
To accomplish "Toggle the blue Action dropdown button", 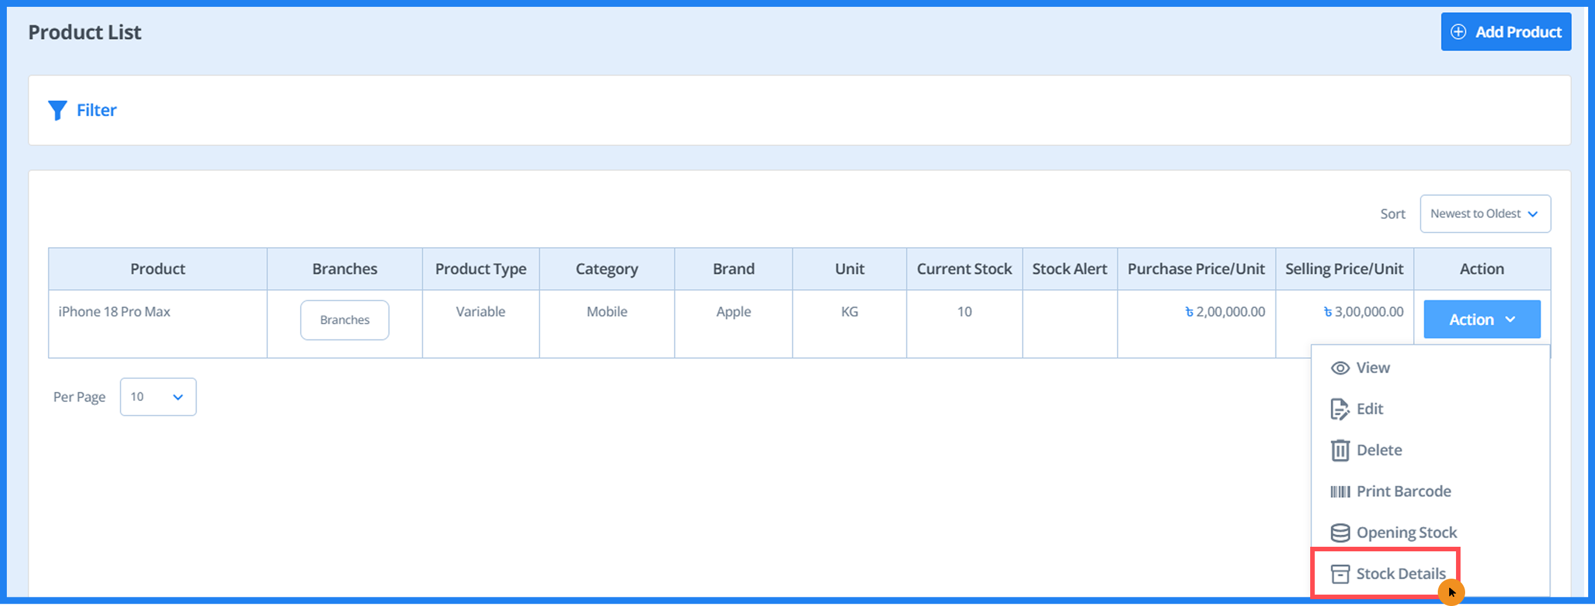I will coord(1482,320).
